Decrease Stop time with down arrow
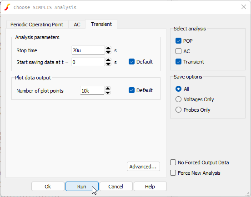The width and height of the screenshot is (251, 197). tap(108, 52)
